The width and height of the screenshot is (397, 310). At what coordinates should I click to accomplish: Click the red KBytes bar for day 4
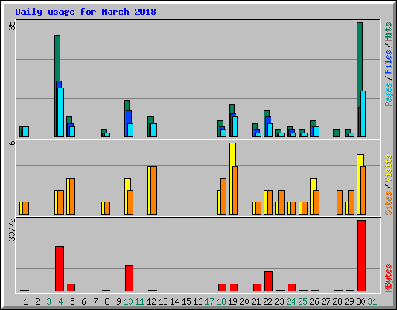coord(59,269)
